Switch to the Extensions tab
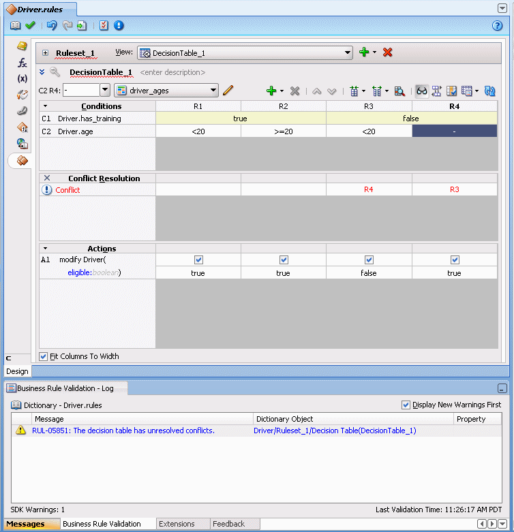 tap(177, 524)
